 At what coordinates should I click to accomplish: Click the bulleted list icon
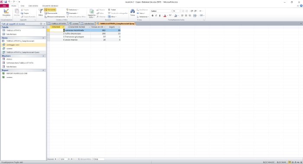[x=183, y=11]
